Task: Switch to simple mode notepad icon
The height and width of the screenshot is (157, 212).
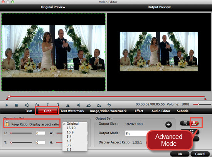Action: point(185,123)
